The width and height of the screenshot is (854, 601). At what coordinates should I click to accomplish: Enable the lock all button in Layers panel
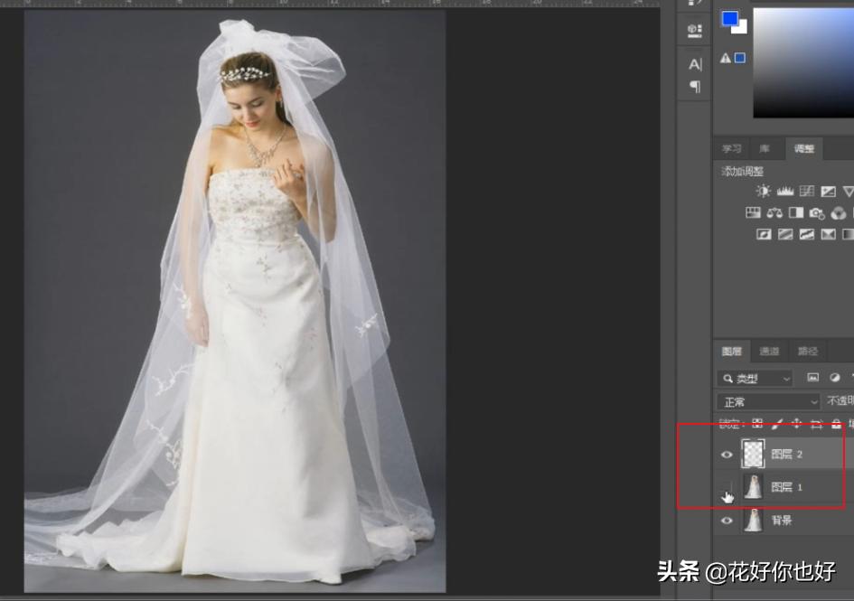836,424
